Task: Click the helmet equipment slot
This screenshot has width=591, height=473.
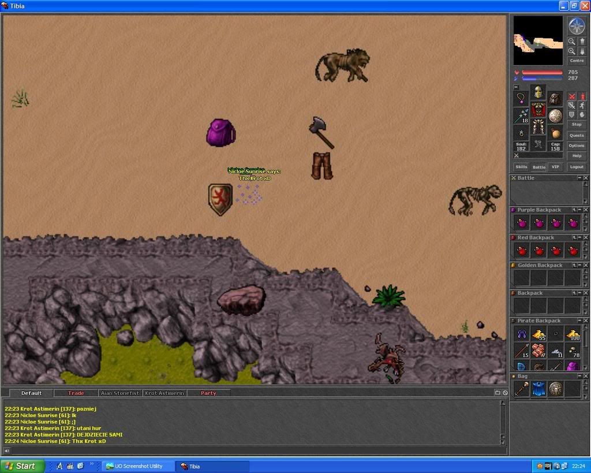Action: click(x=538, y=92)
